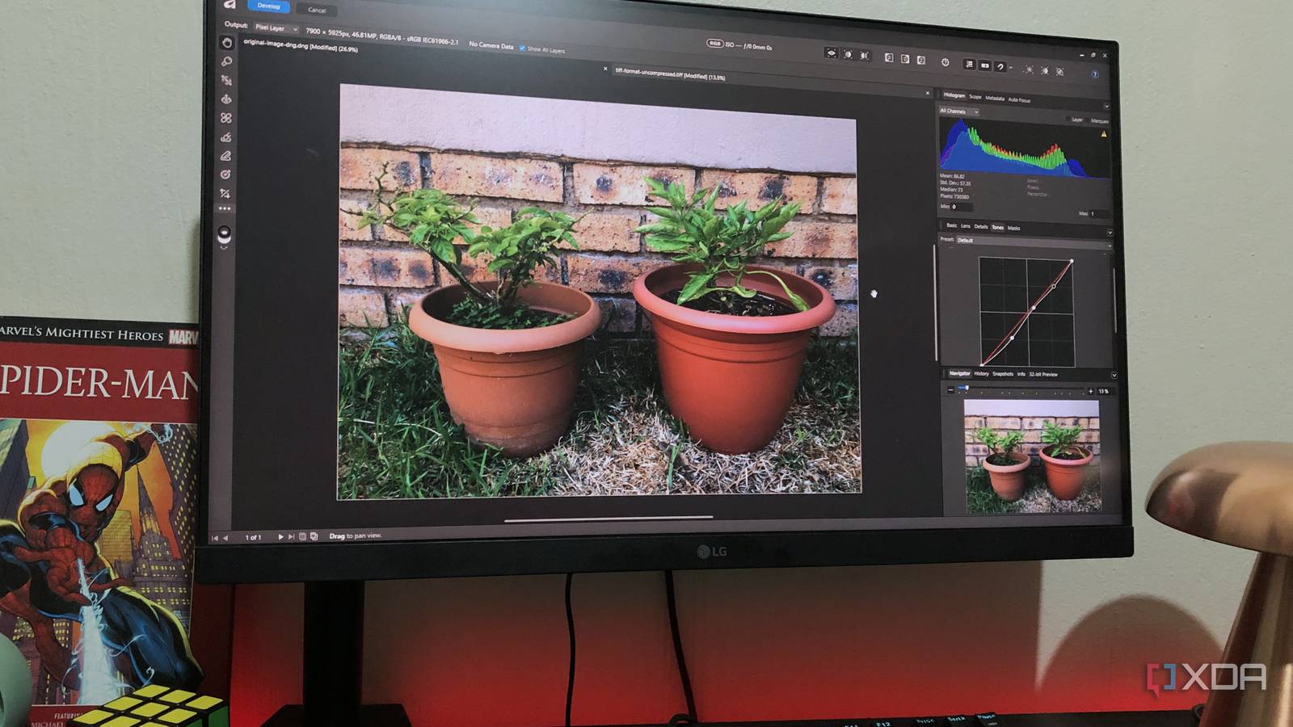This screenshot has width=1293, height=727.
Task: Select the Blemish Removal tool
Action: [226, 118]
